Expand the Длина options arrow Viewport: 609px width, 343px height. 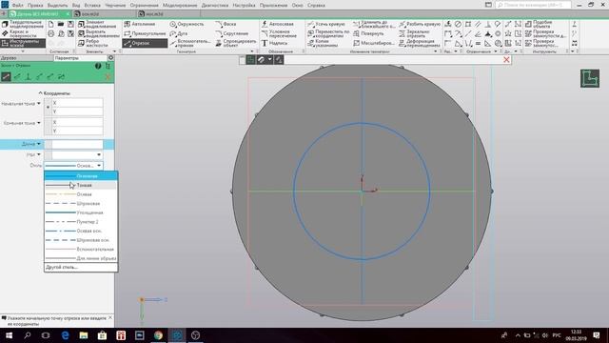click(x=38, y=144)
